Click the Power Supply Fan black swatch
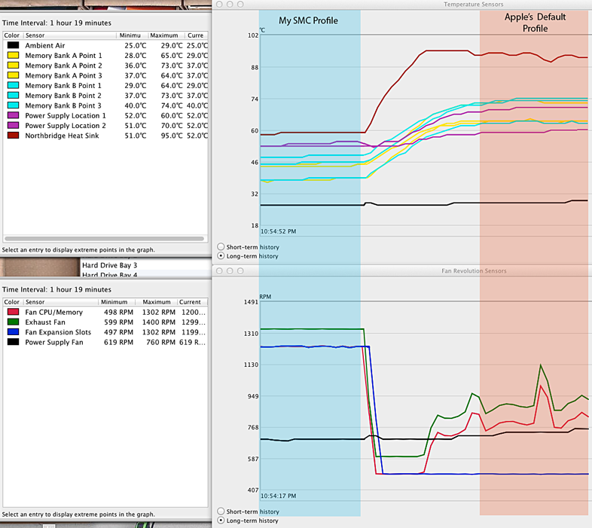This screenshot has height=528, width=592. 14,342
